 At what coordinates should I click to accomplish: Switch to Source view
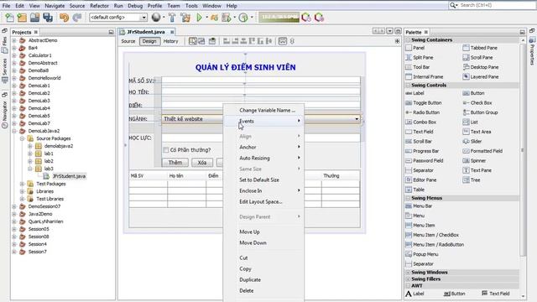click(128, 41)
